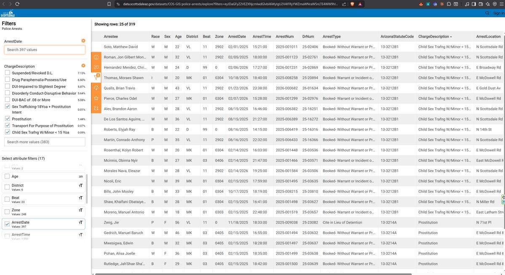Uncheck Child Sex Trafng W/Minor < 15 Yoa
The height and width of the screenshot is (275, 505).
pos(8,132)
